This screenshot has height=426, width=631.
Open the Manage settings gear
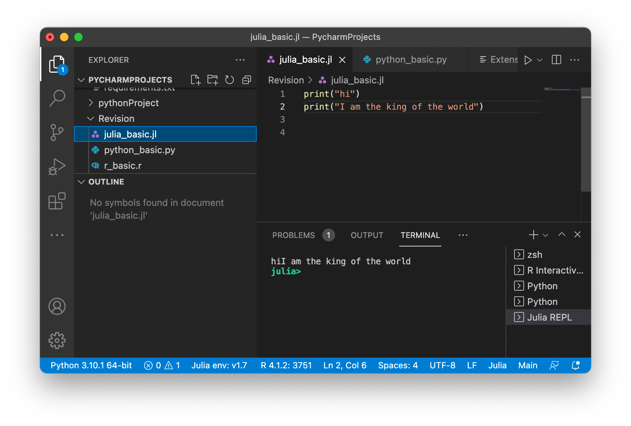[x=57, y=341]
